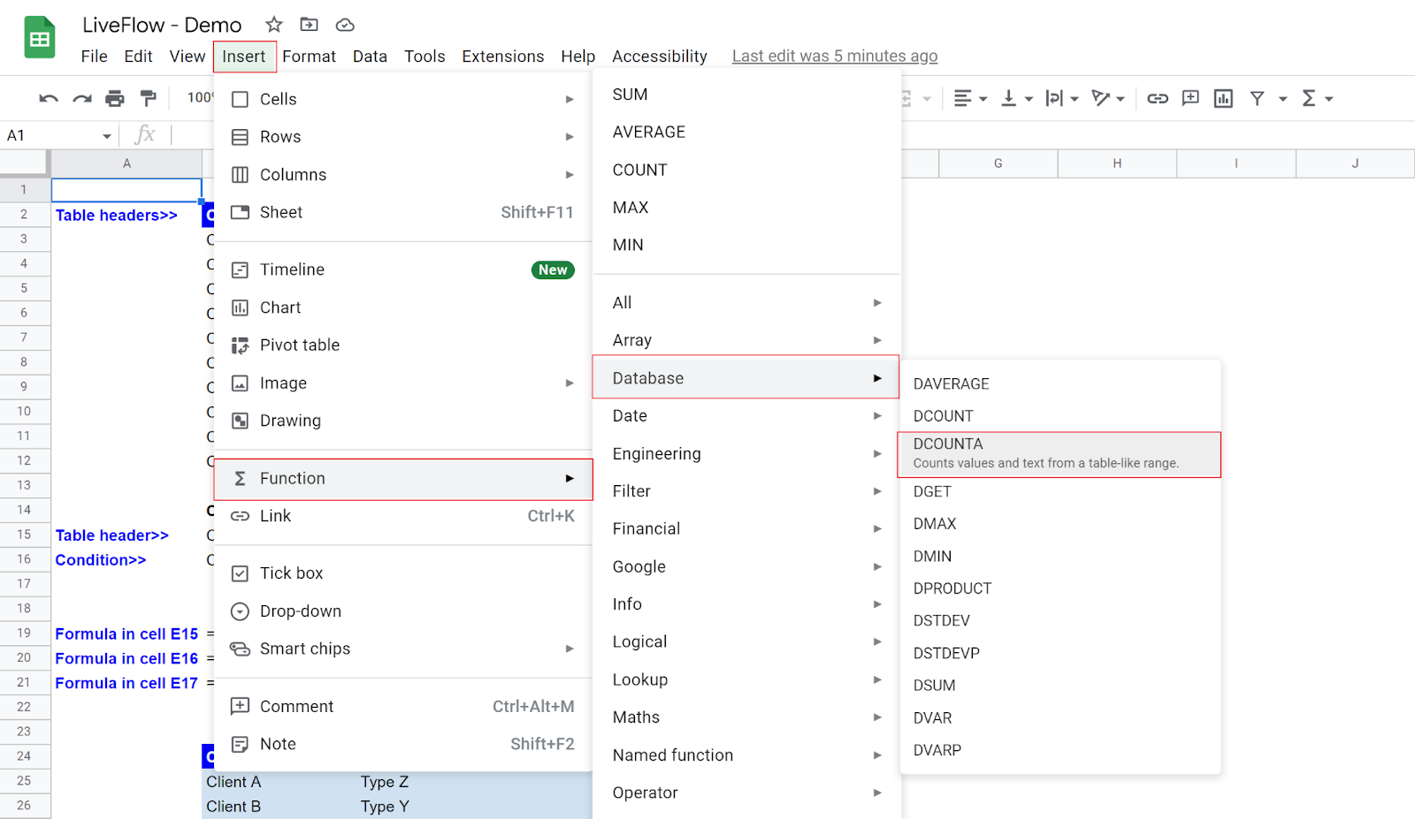
Task: Choose the AVERAGE function
Action: coord(746,132)
